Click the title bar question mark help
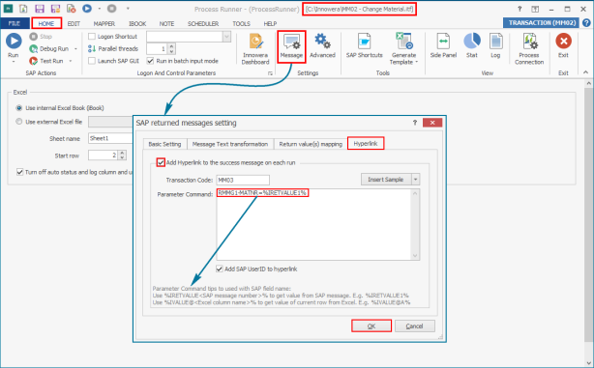The width and height of the screenshot is (594, 368). pos(520,9)
